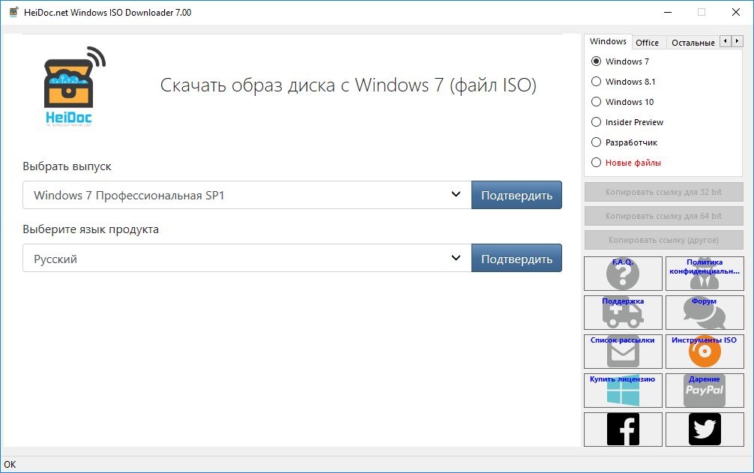
Task: Click the Поддержка ambulance icon
Action: coord(623,313)
